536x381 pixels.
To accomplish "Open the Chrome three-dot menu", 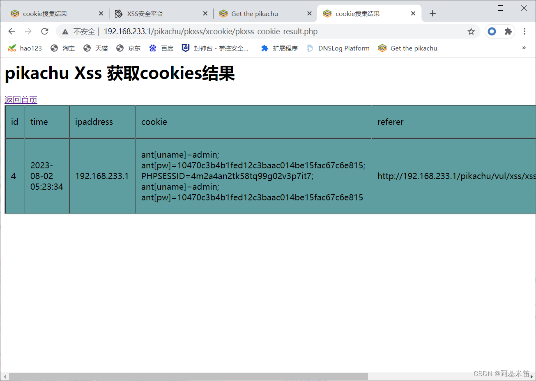I will pyautogui.click(x=524, y=31).
